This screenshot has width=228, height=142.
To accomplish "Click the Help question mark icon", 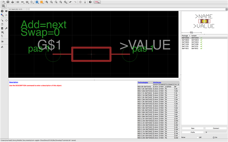I will (90, 2).
